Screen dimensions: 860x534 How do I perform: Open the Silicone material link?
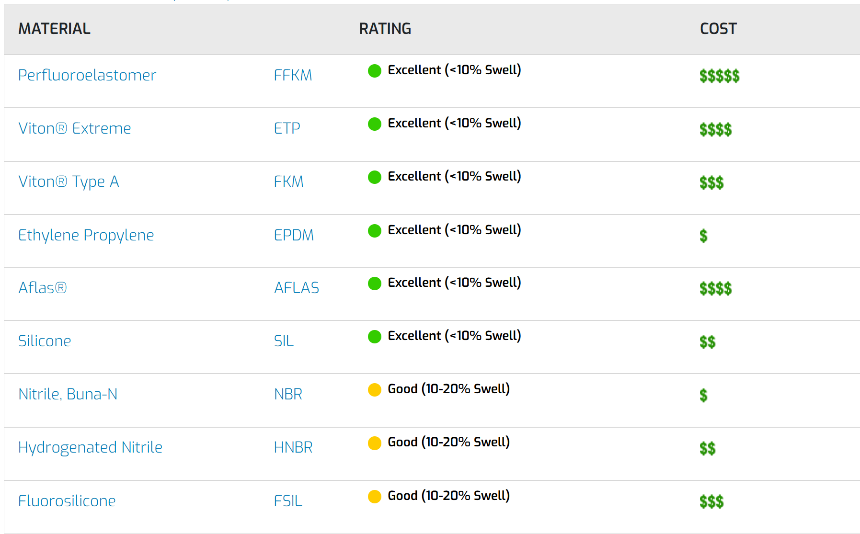coord(45,341)
